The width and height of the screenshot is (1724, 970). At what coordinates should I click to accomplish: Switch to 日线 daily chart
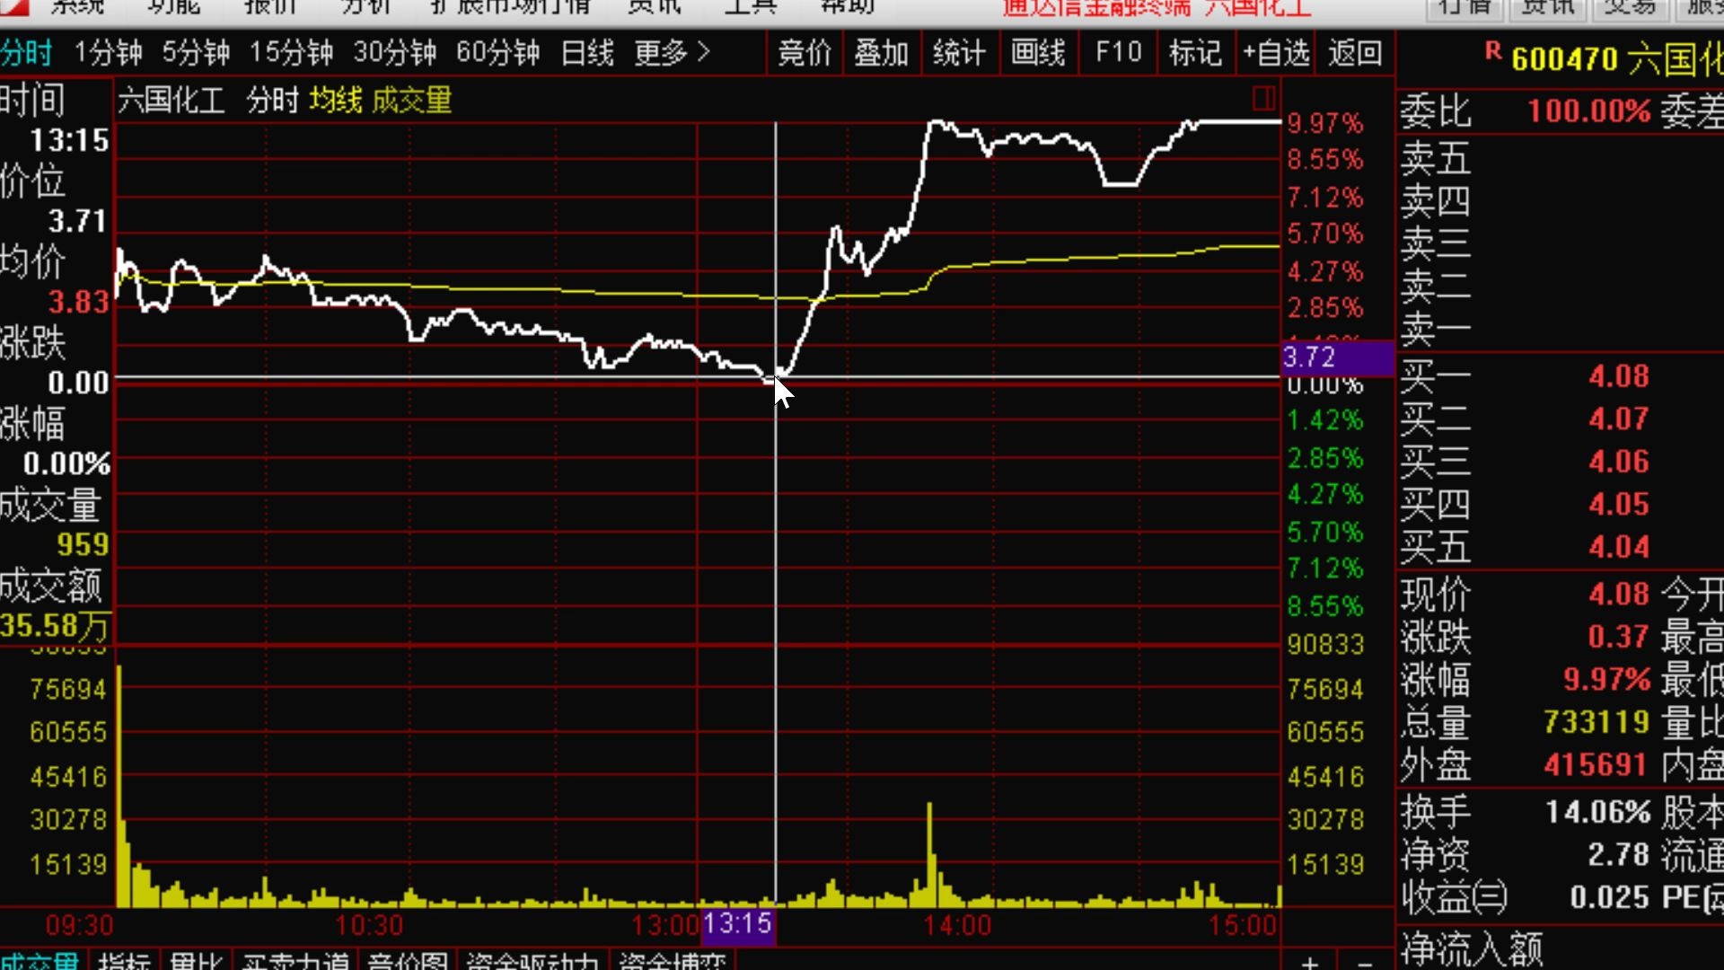(x=587, y=53)
